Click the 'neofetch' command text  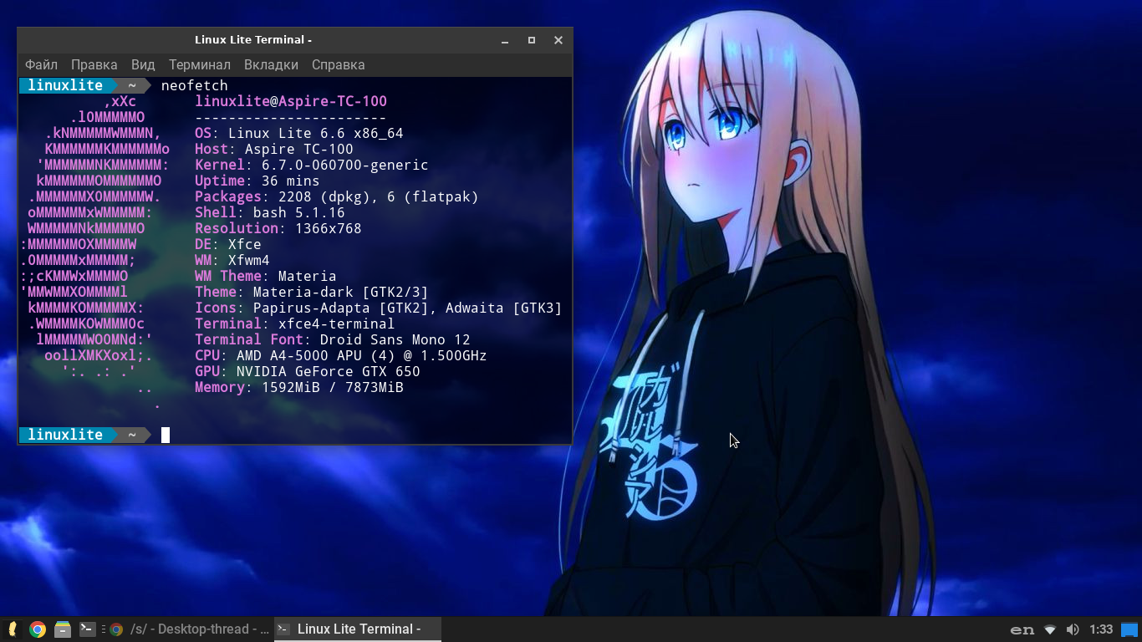(195, 85)
